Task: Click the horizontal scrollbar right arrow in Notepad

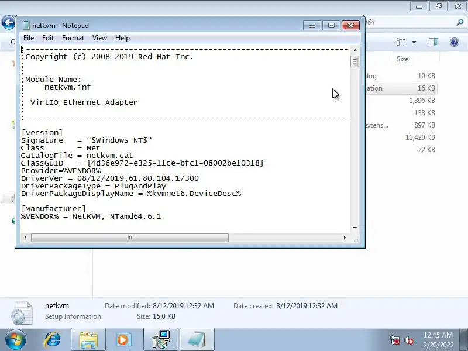Action: (345, 238)
